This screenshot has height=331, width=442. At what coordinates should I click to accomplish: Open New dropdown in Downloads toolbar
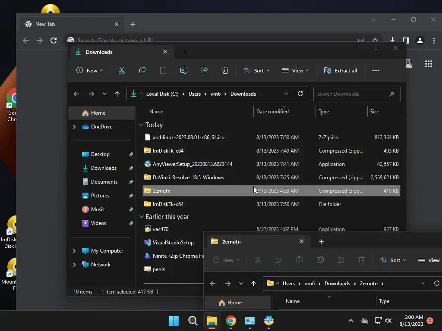(90, 70)
